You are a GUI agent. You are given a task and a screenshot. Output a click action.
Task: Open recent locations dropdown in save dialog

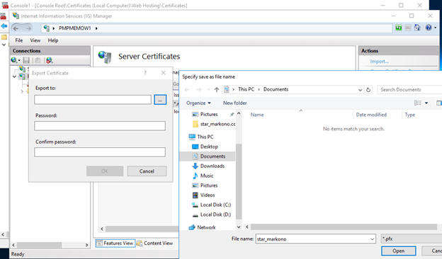208,90
